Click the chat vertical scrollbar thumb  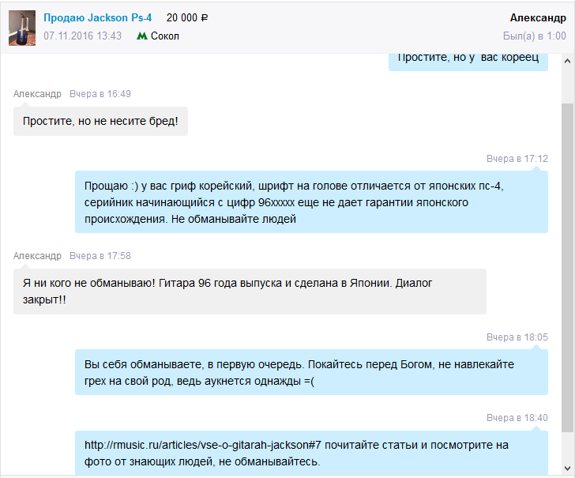click(x=567, y=268)
